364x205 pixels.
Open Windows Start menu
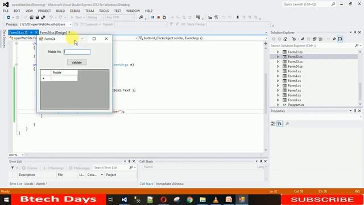coord(6,200)
